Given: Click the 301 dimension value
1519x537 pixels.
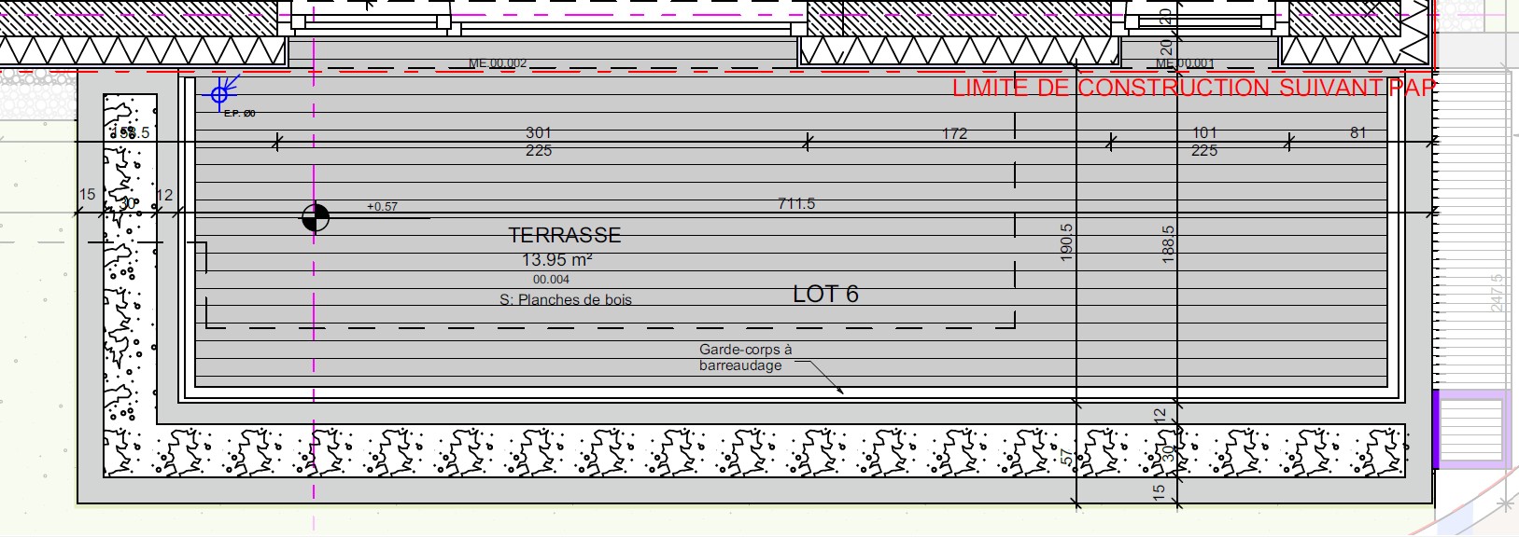Looking at the screenshot, I should [x=539, y=133].
